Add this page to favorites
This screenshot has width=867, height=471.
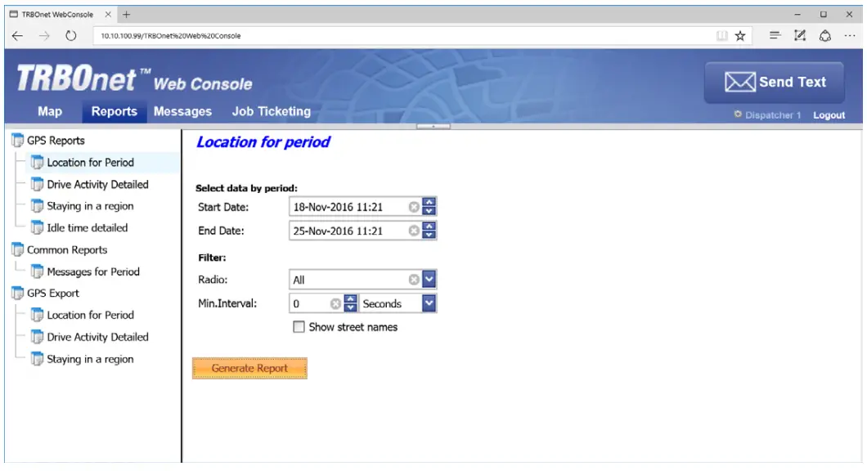(740, 36)
